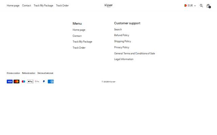Screen dimensions: 217x135
Task: Open Home page in the top navigation
Action: (x=13, y=5)
